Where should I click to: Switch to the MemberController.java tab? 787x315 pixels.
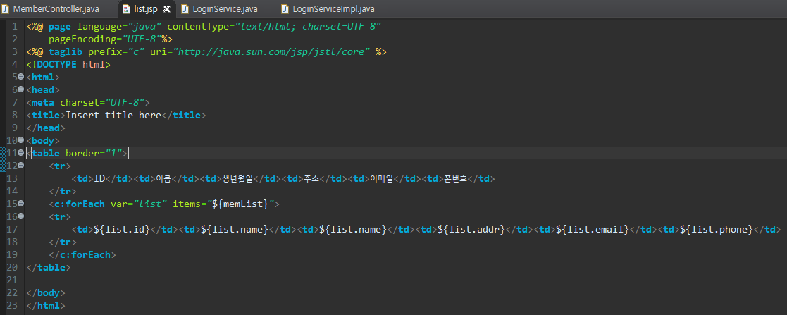50,9
